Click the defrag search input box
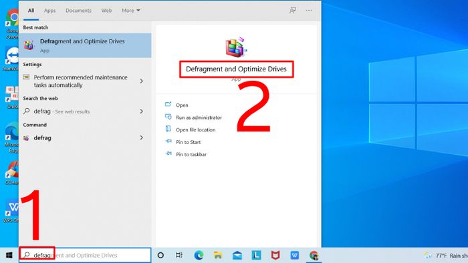The image size is (468, 263). tap(85, 255)
